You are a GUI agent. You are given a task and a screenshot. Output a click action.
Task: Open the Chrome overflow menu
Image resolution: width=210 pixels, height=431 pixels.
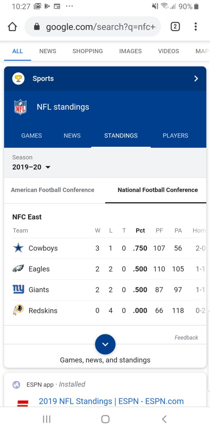point(196,27)
